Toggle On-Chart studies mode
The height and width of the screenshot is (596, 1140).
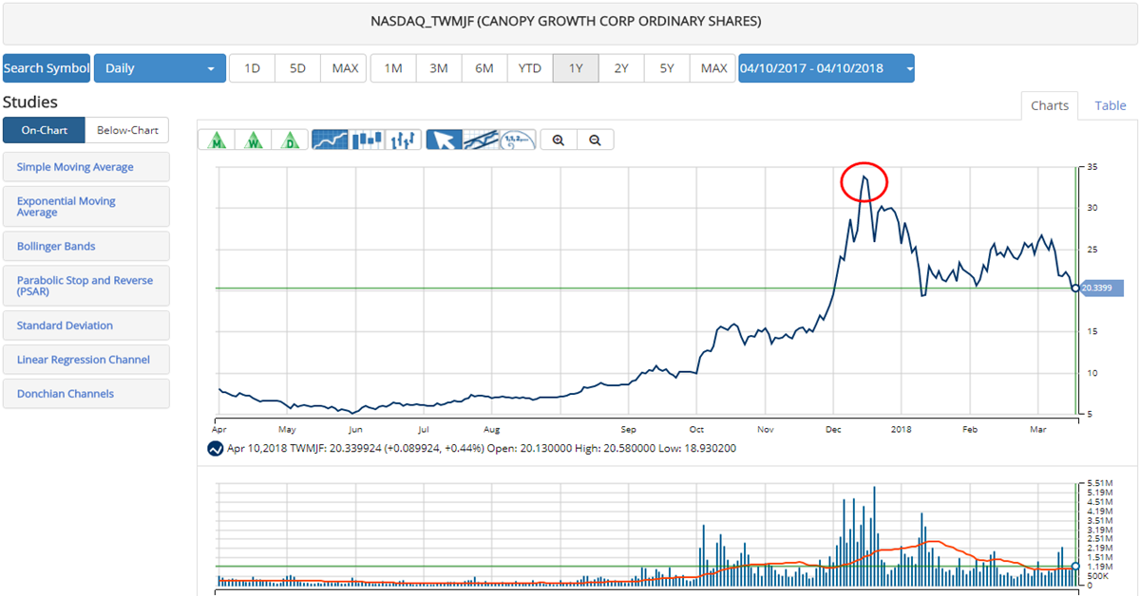point(44,129)
